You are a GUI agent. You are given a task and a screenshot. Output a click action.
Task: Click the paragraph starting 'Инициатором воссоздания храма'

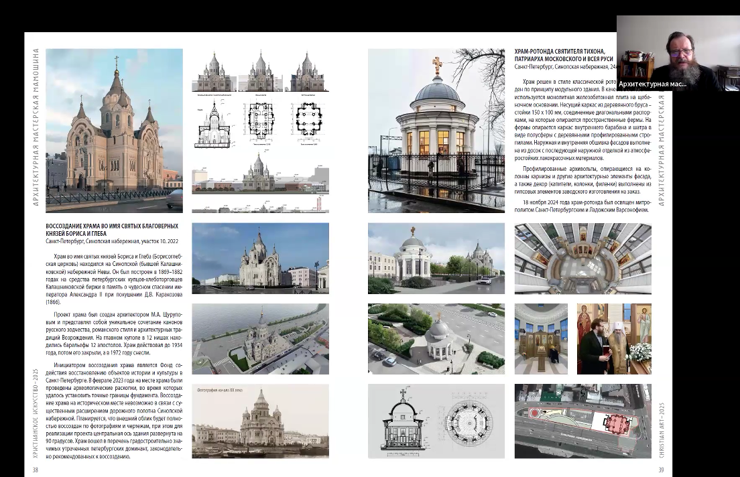(x=114, y=411)
